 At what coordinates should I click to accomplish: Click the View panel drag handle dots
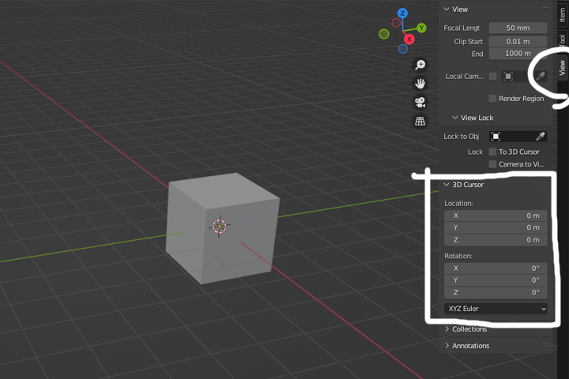(x=545, y=9)
